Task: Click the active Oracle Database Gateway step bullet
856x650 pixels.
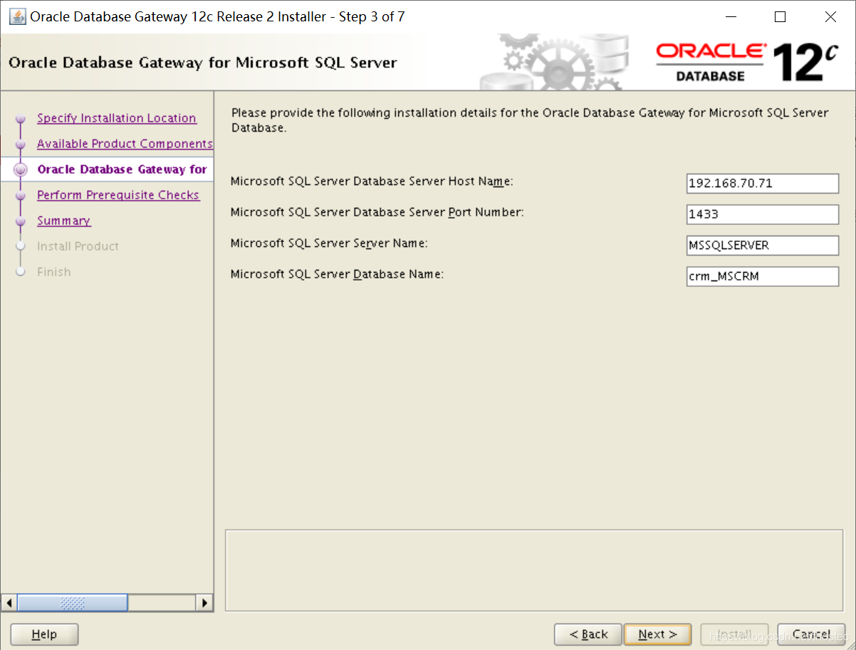Action: 21,169
